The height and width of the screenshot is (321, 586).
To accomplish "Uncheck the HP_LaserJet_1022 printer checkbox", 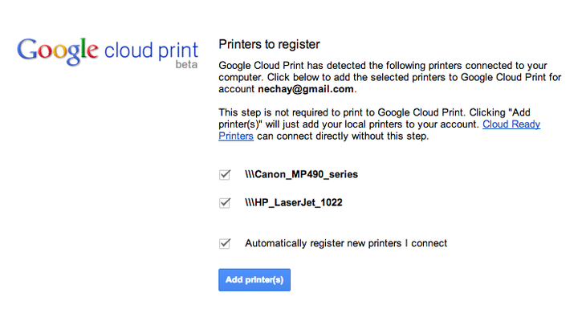I will point(225,202).
